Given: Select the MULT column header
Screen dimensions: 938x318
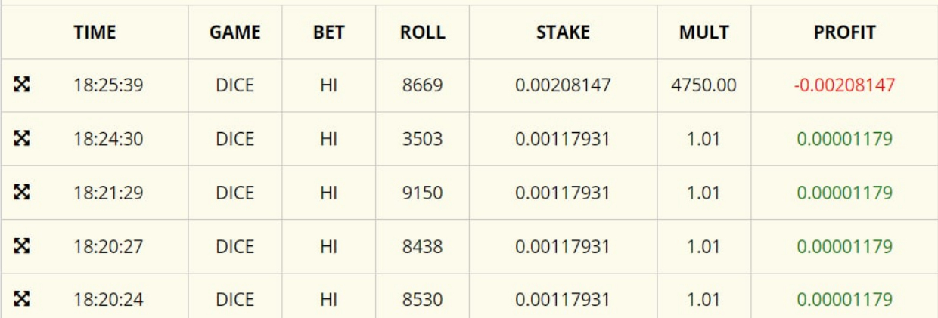Looking at the screenshot, I should (x=703, y=32).
